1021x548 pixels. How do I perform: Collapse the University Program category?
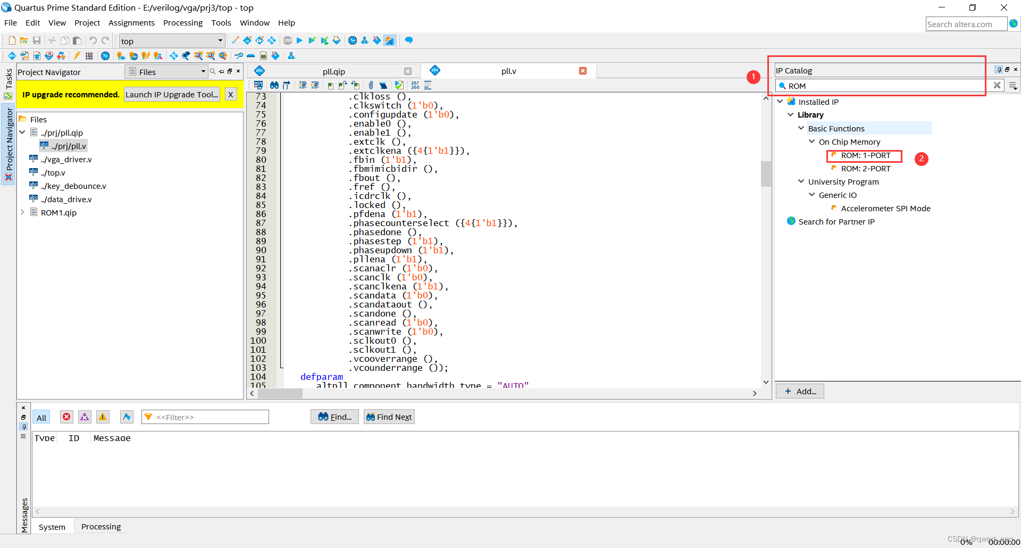point(801,181)
